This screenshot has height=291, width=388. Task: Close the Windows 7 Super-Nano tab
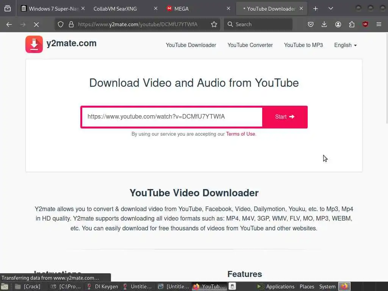coord(83,9)
